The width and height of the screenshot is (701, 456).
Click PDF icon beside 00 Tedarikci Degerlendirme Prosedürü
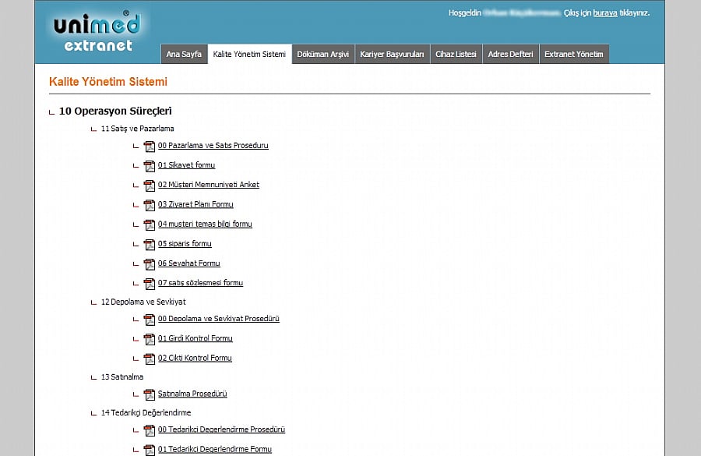coord(150,431)
